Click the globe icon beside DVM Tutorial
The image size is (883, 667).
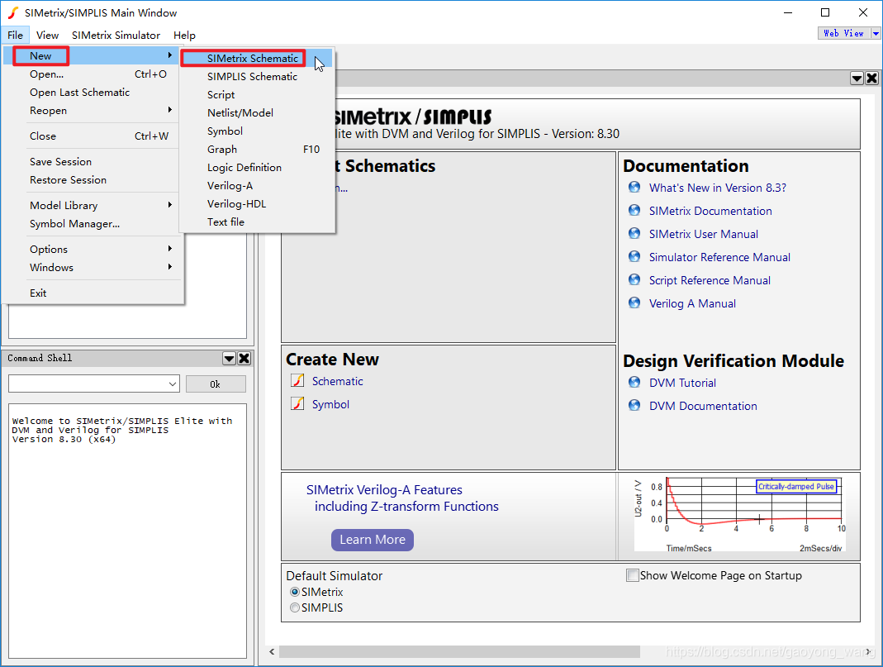click(634, 382)
